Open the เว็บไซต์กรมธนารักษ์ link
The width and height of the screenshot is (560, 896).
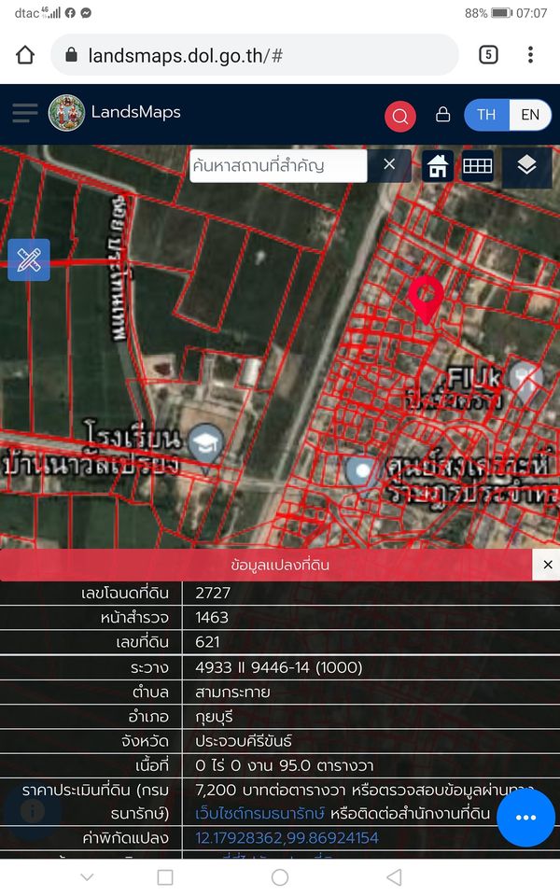pyautogui.click(x=260, y=813)
